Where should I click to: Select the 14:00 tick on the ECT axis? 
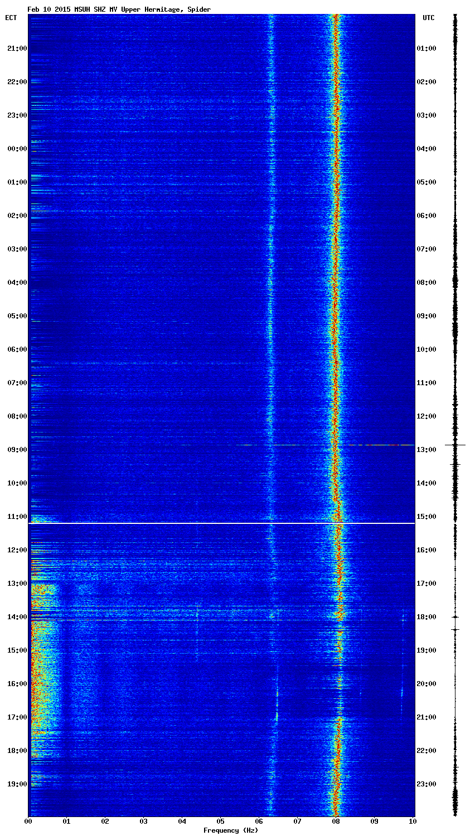coord(17,617)
